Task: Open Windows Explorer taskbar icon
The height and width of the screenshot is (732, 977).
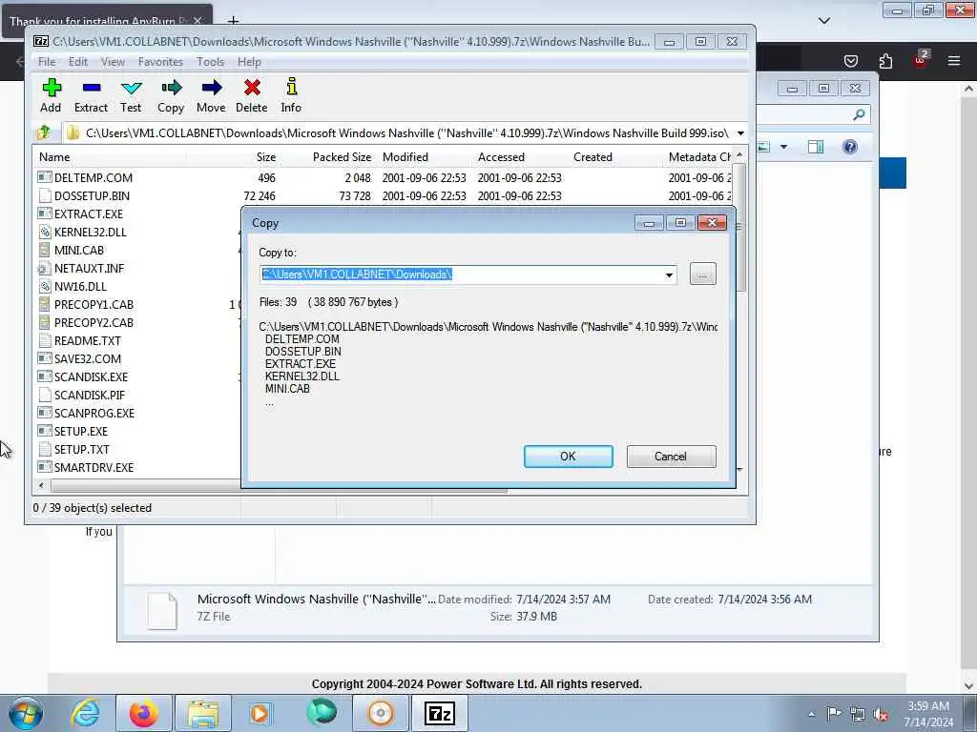Action: point(203,713)
